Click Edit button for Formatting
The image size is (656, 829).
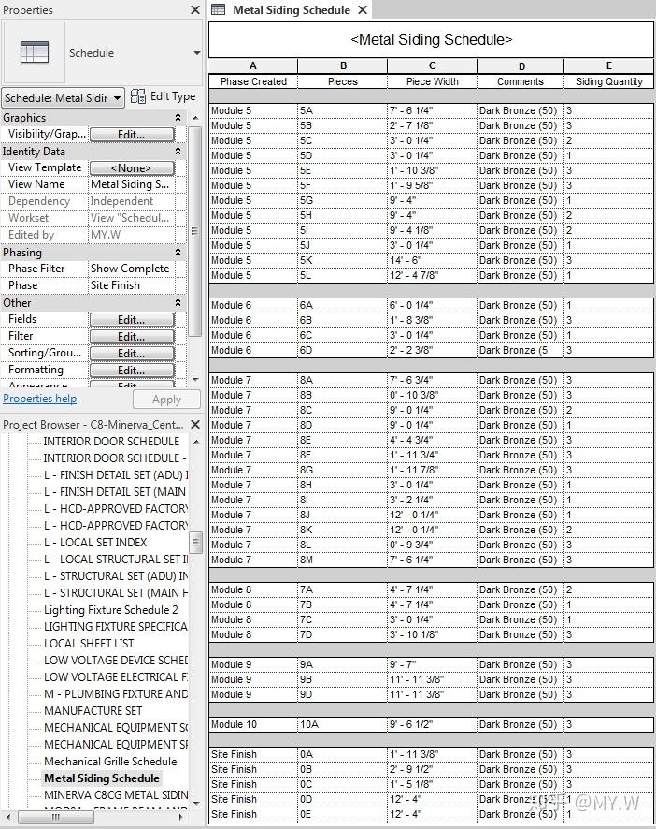132,371
